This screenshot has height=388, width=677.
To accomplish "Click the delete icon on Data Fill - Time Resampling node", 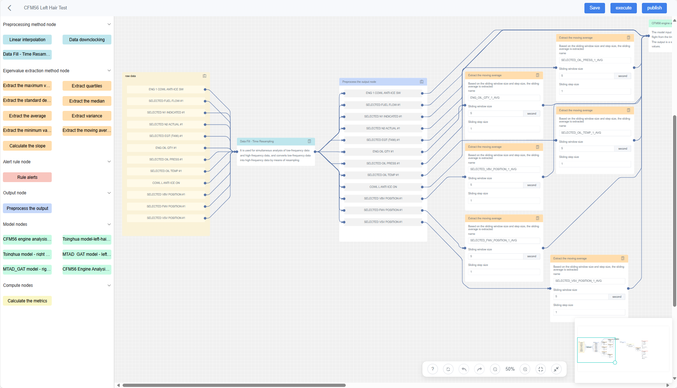I will click(x=309, y=141).
